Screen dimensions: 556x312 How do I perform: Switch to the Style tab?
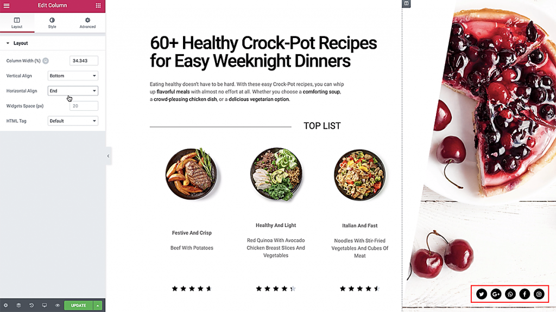[x=52, y=23]
